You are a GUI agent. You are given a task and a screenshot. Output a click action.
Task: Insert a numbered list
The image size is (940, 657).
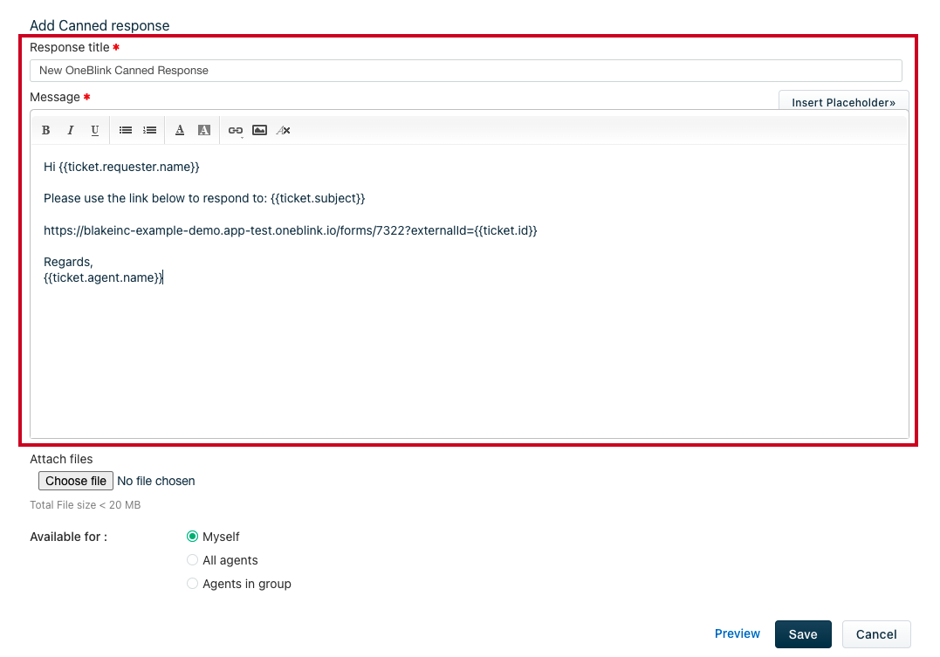(150, 130)
